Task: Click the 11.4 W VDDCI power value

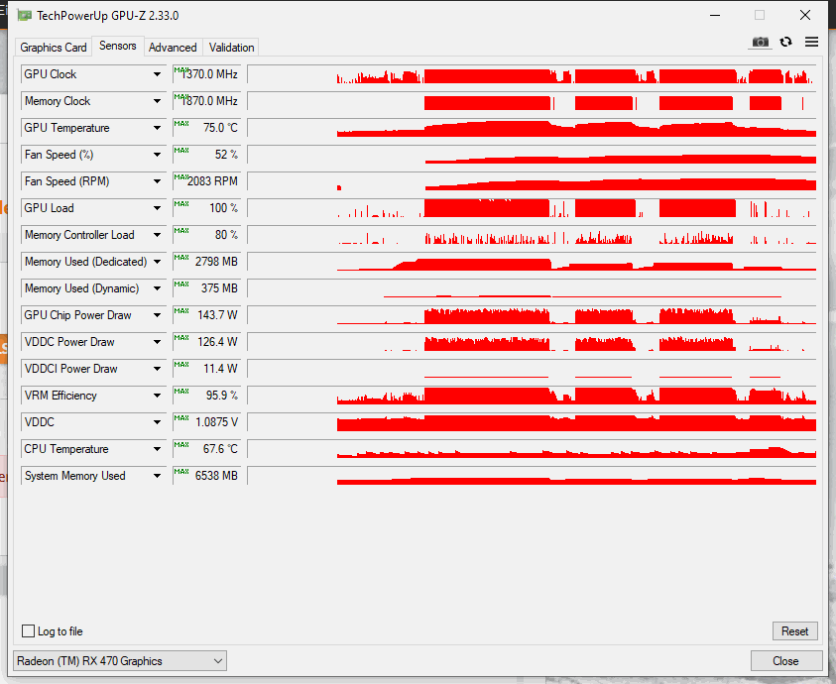Action: pyautogui.click(x=206, y=369)
